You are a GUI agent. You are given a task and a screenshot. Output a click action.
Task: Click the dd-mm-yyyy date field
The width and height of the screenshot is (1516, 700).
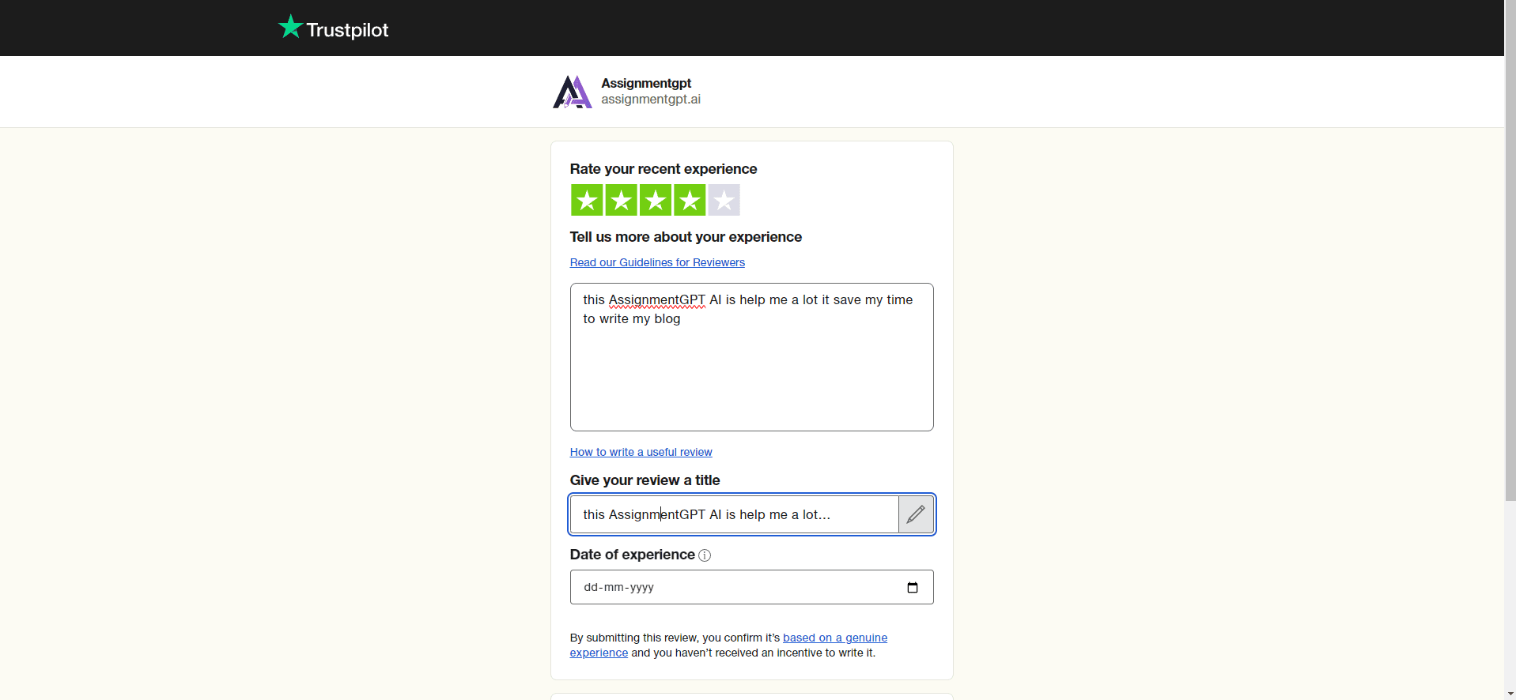pyautogui.click(x=751, y=587)
